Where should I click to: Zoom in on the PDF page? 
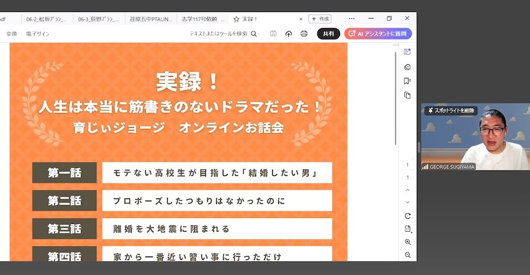click(407, 242)
